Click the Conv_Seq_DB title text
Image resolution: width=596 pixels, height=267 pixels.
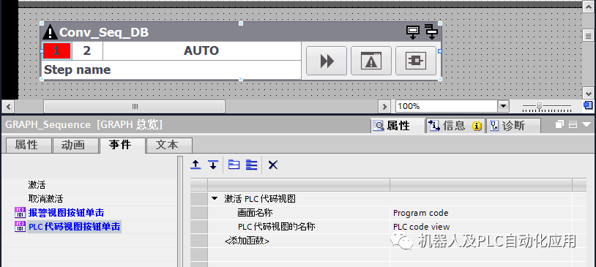click(104, 33)
